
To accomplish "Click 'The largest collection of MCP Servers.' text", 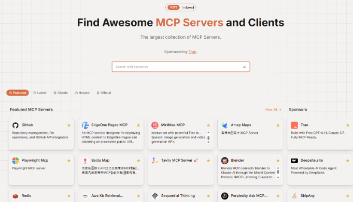I will (180, 37).
